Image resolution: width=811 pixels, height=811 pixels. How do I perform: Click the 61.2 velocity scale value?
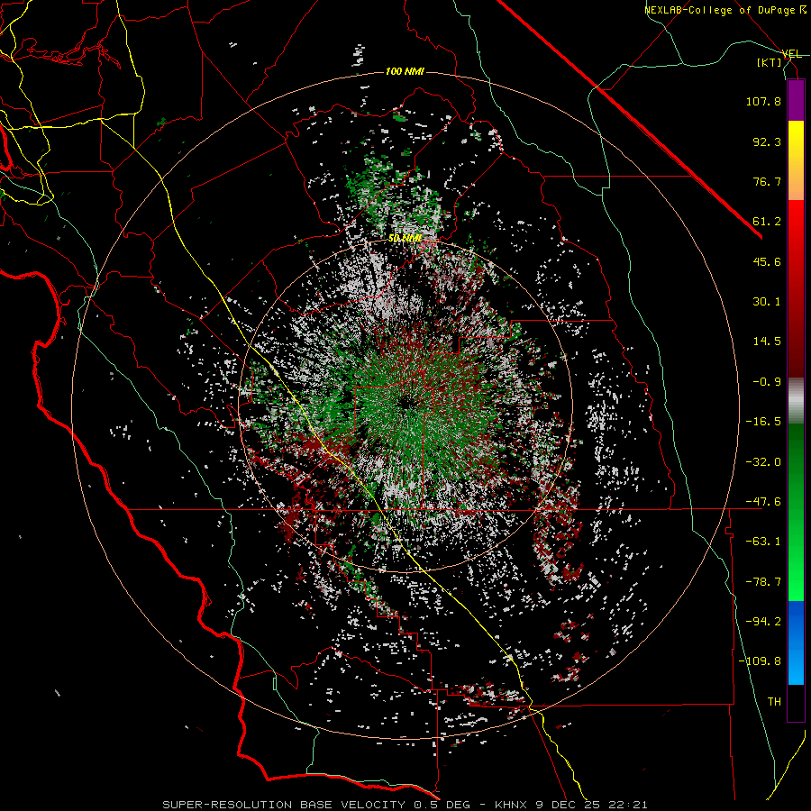click(767, 222)
